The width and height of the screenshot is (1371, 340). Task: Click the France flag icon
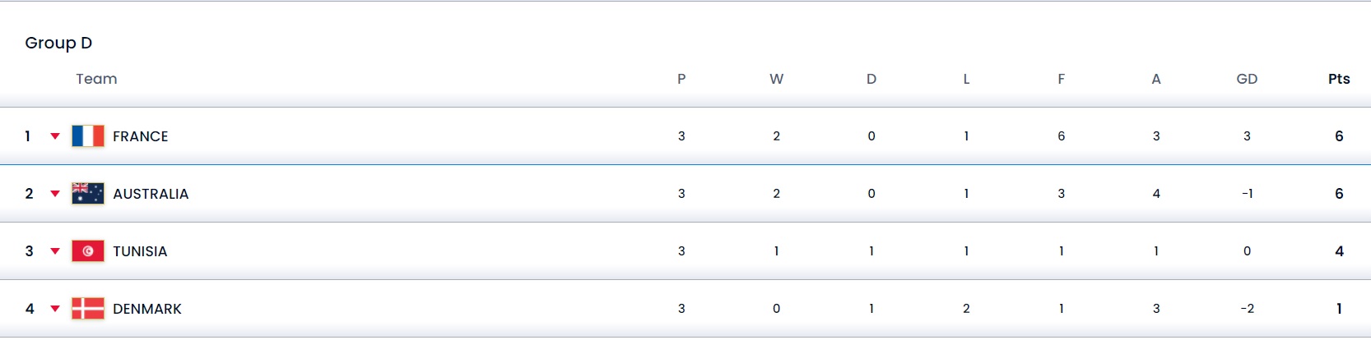[88, 136]
